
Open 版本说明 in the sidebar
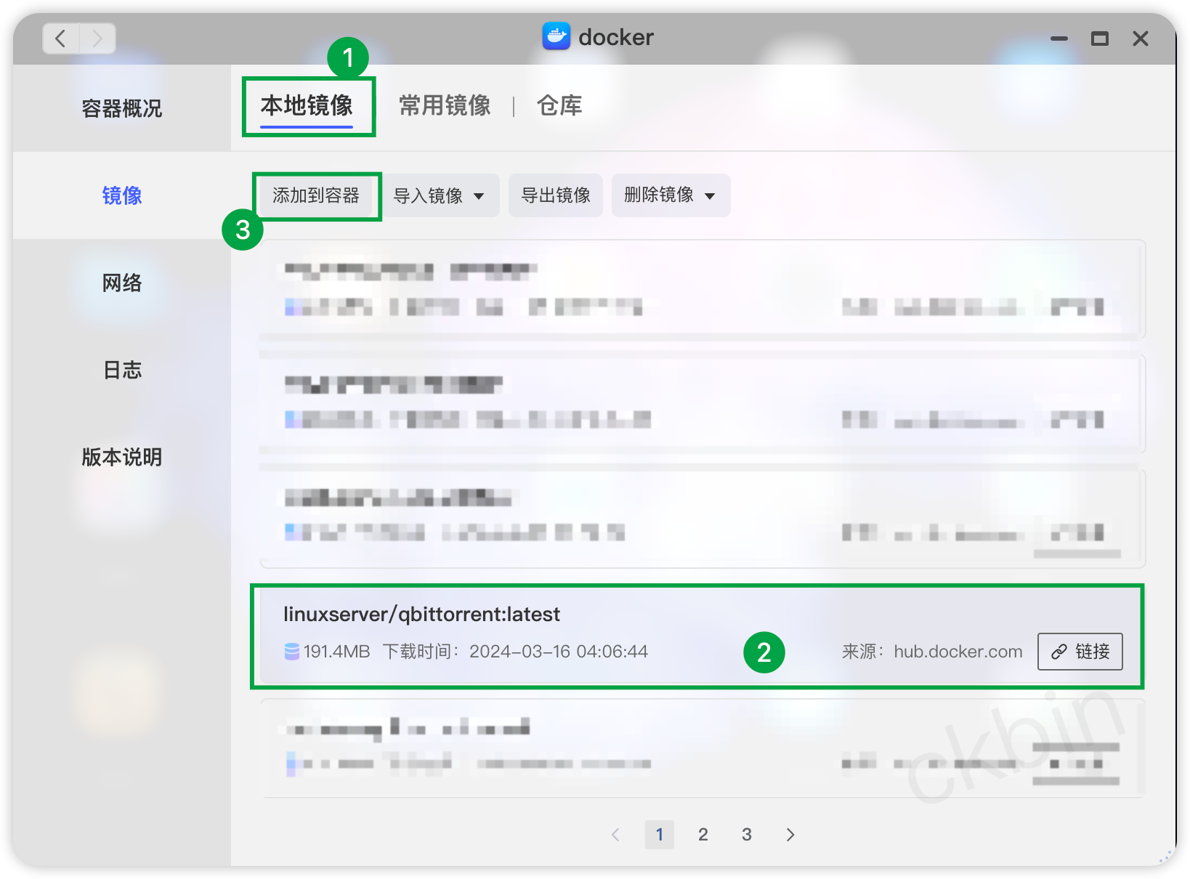pos(122,457)
